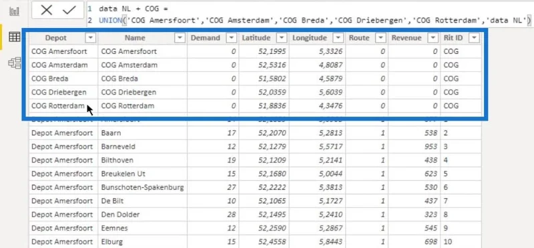
Task: Click the Name cell 'De Bilt'
Action: click(x=142, y=201)
